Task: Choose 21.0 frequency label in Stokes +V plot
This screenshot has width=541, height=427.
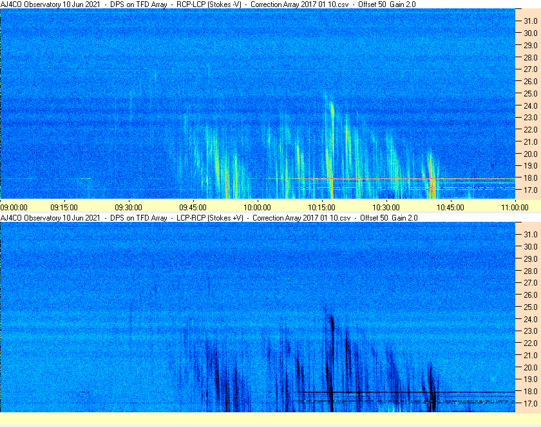Action: click(x=531, y=355)
